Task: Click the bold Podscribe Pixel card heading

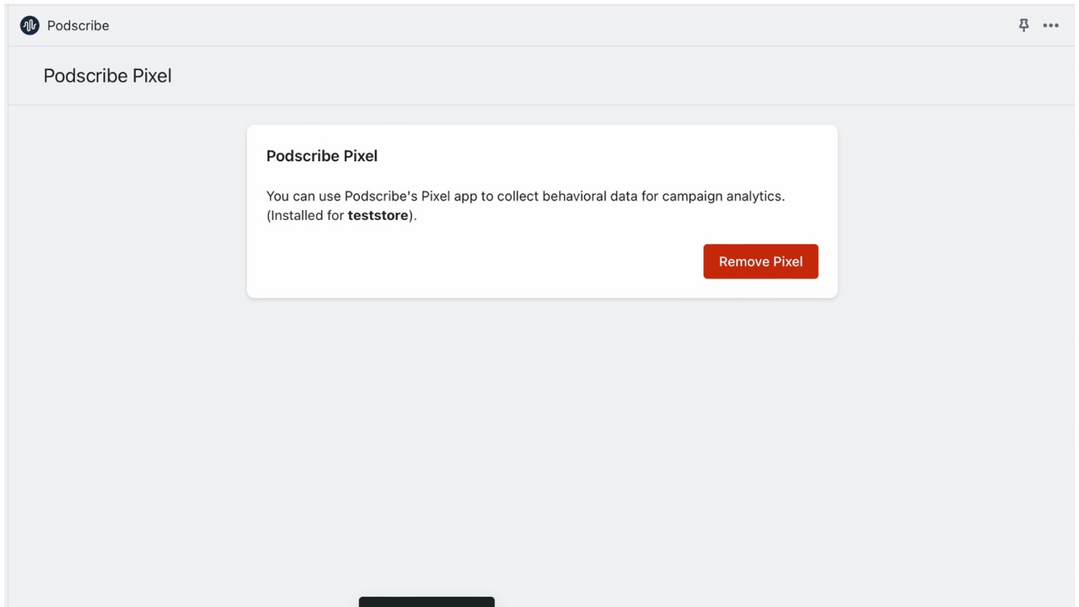Action: click(322, 156)
